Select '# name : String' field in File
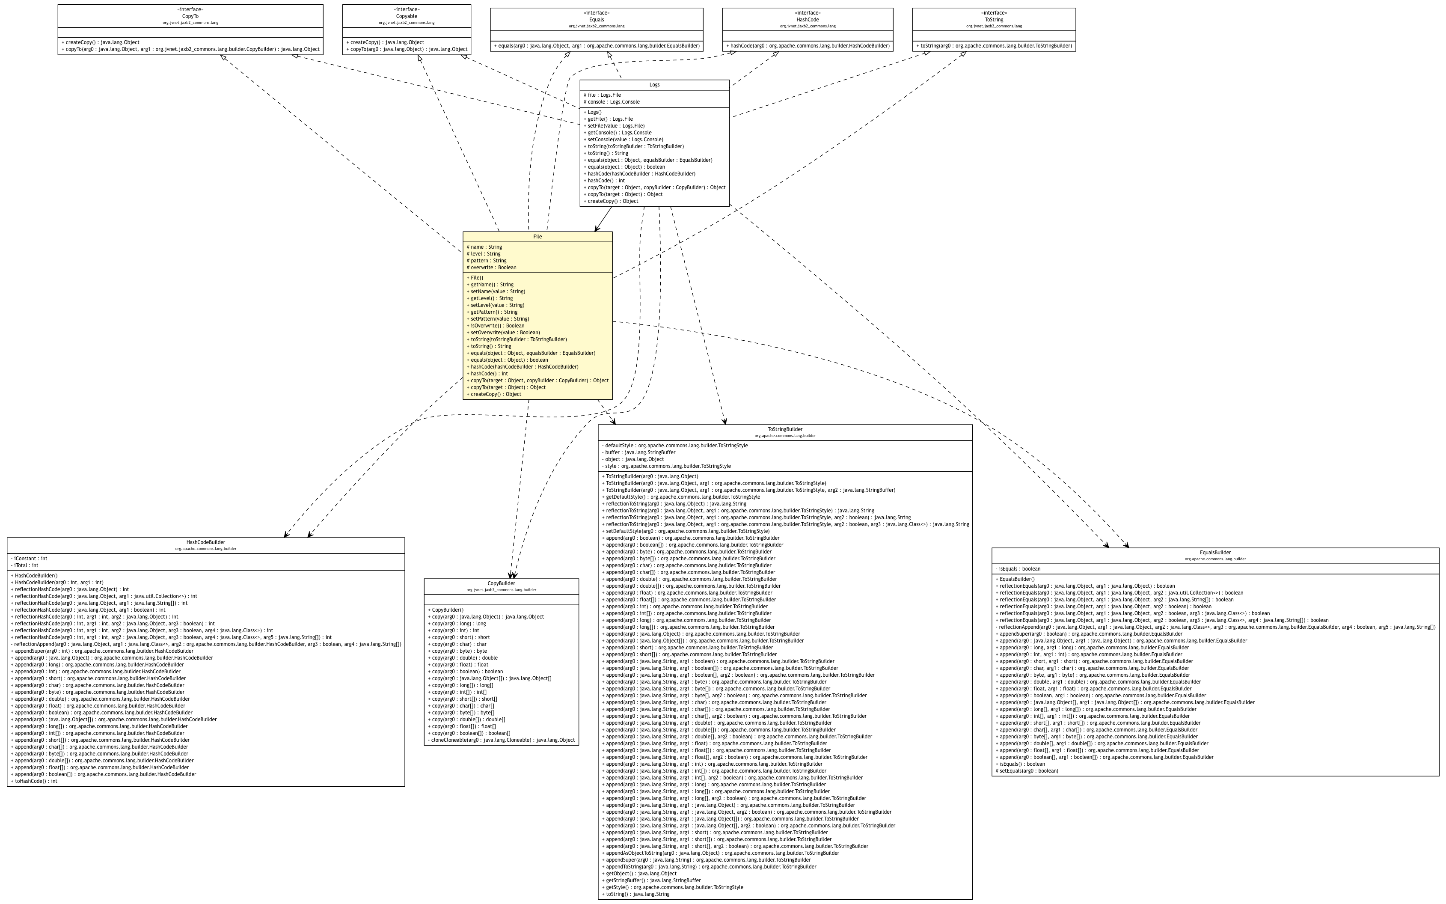Viewport: 1446px width, 904px height. (x=484, y=247)
